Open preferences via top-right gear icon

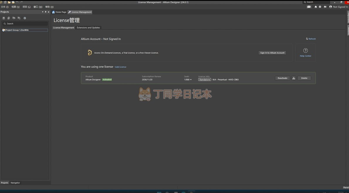(x=320, y=7)
